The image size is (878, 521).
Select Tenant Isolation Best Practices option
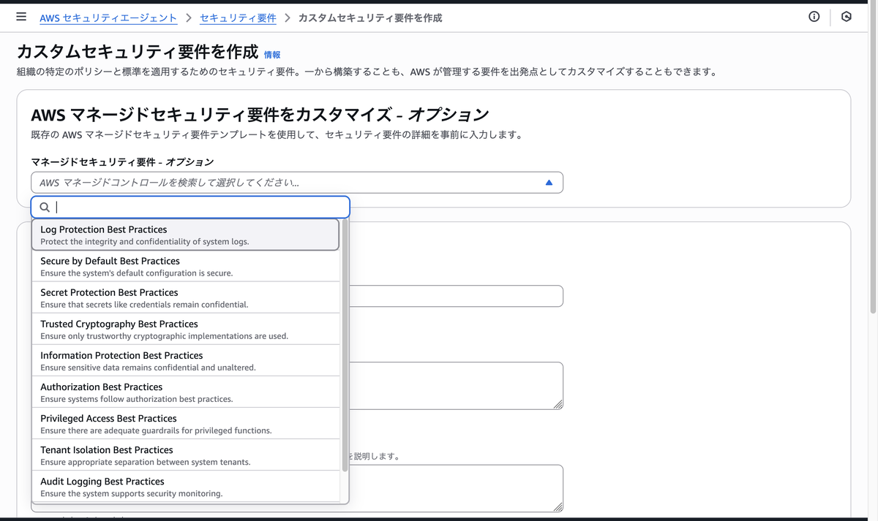tap(185, 455)
